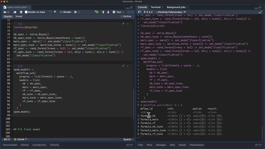Open the Viewer tab
265x149 pixels.
tap(182, 145)
